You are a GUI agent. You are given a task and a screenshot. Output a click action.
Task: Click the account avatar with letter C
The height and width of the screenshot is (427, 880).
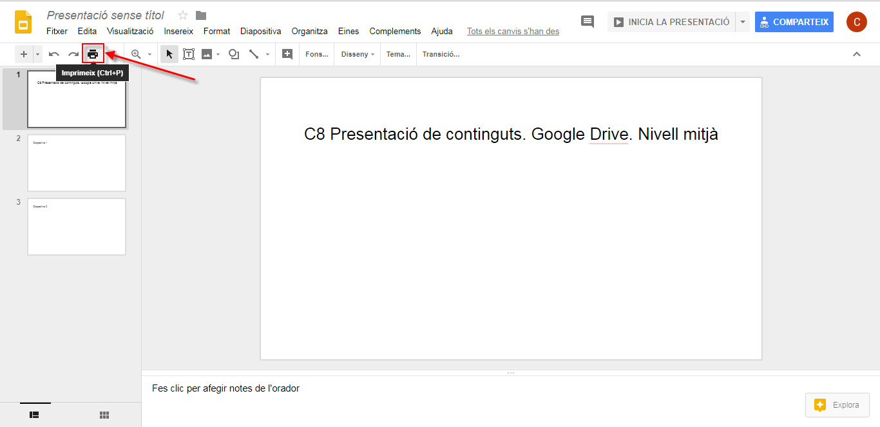[x=857, y=22]
